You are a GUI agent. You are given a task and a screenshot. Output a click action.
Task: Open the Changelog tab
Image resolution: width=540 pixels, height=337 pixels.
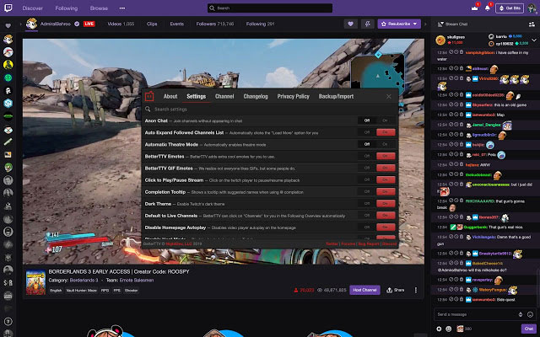click(x=256, y=97)
